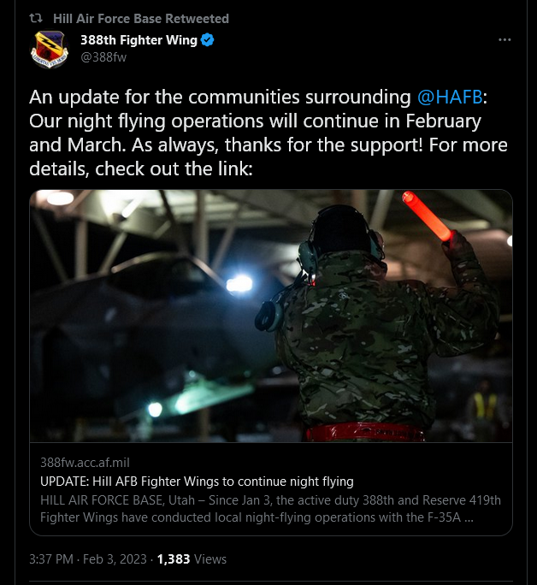Screen dimensions: 537x585
Task: Click the word Views in tweet footer
Action: tap(210, 559)
